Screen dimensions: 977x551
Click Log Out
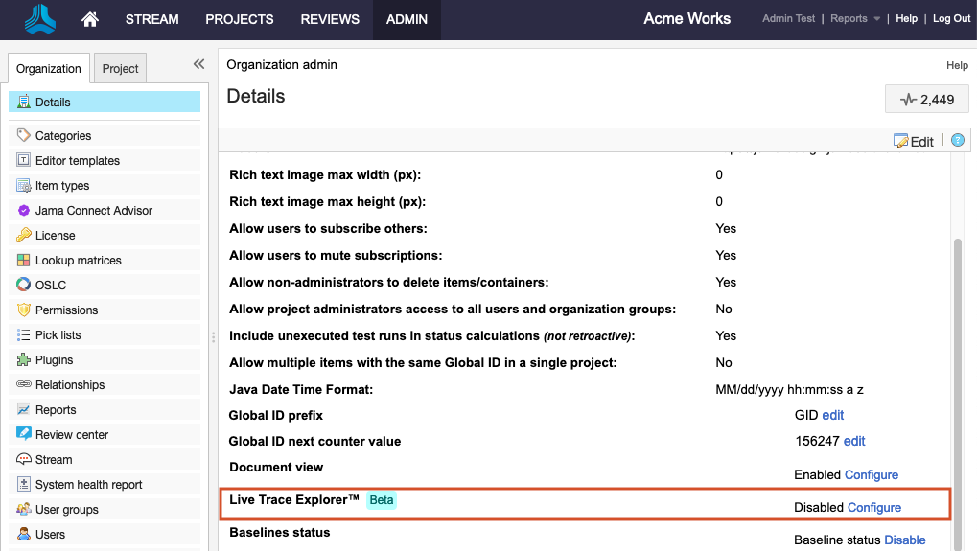point(951,18)
